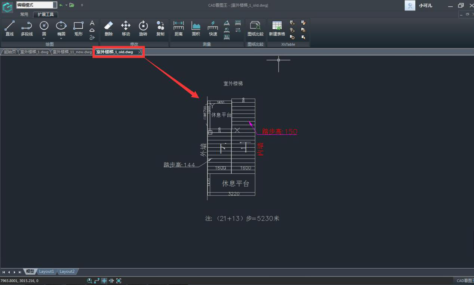This screenshot has height=285, width=474.
Task: Activate the 删除 eraser tool
Action: (x=108, y=29)
